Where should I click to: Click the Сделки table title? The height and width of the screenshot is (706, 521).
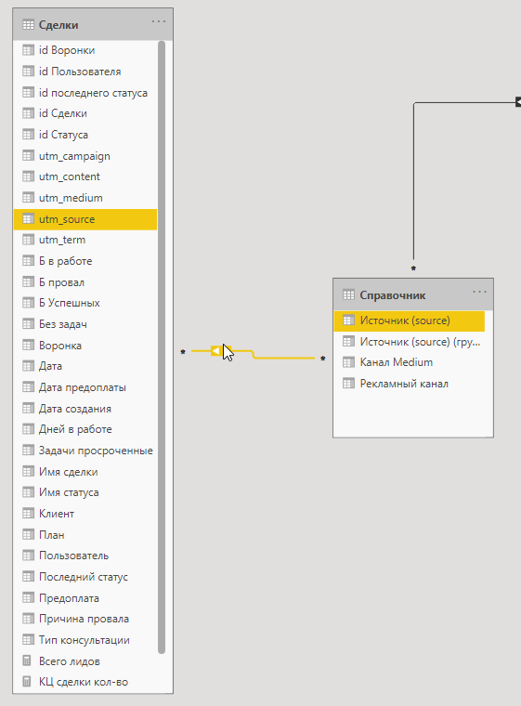(x=59, y=25)
